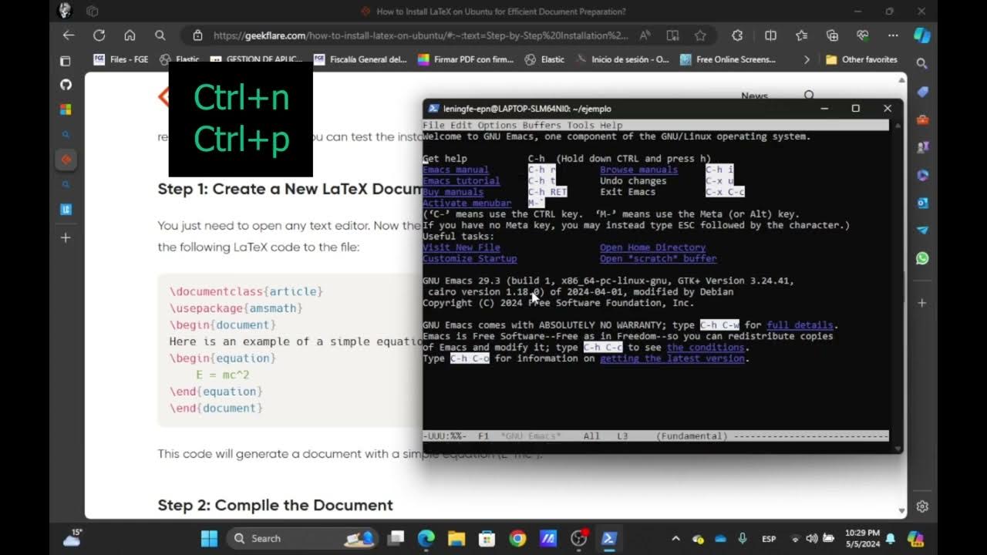Open search on geekflare page header
The image size is (987, 555).
pos(809,95)
